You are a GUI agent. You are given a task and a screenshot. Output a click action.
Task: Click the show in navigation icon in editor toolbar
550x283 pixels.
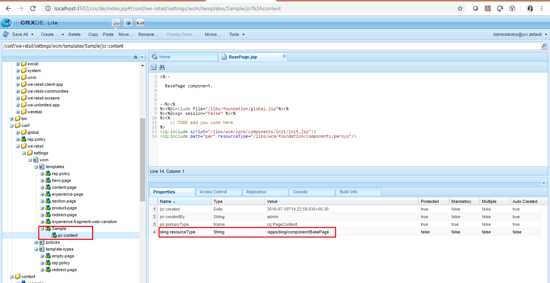[x=154, y=67]
